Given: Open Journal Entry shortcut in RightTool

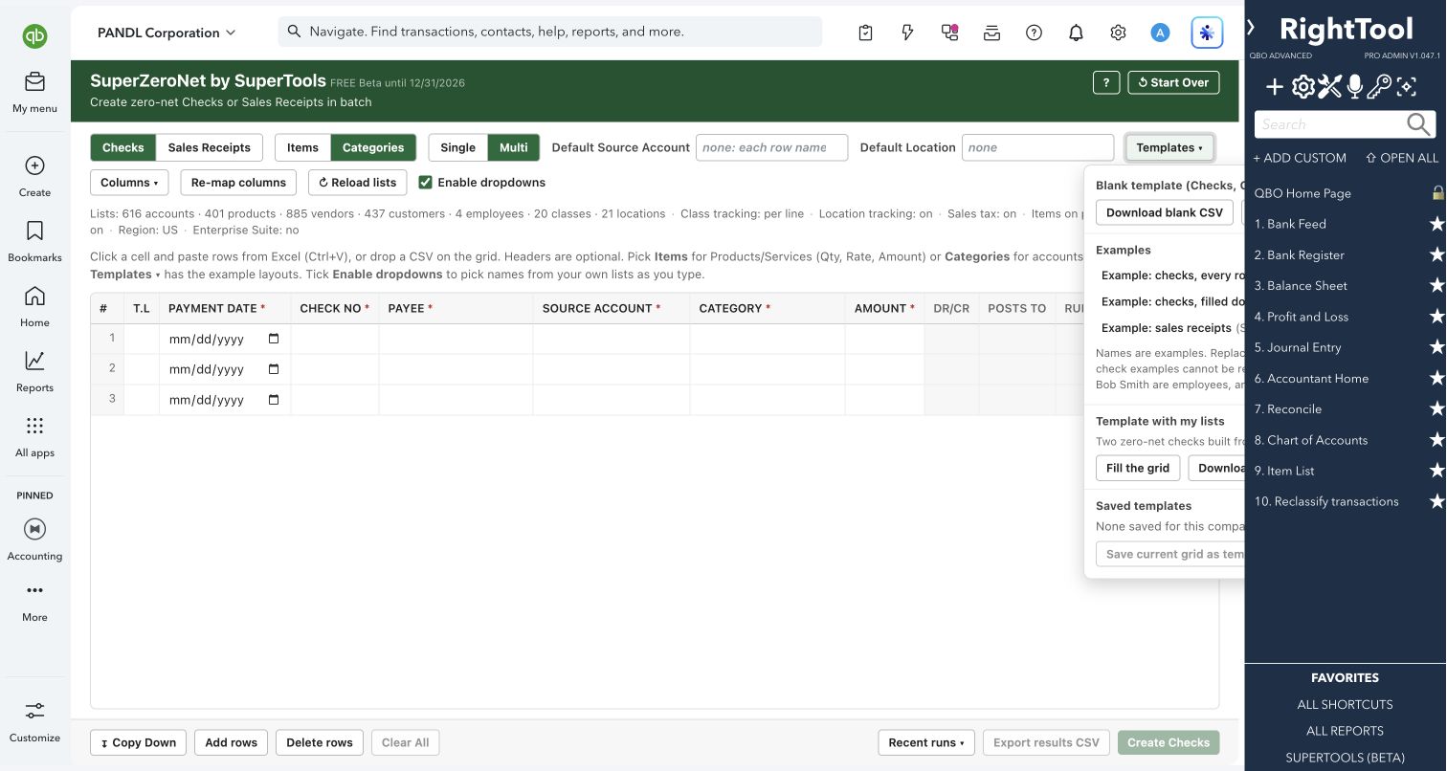Looking at the screenshot, I should pyautogui.click(x=1298, y=347).
